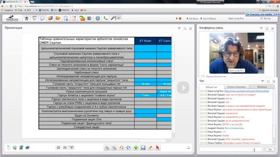Expand the Конференц-связь panel to fullscreen

pos(267,28)
